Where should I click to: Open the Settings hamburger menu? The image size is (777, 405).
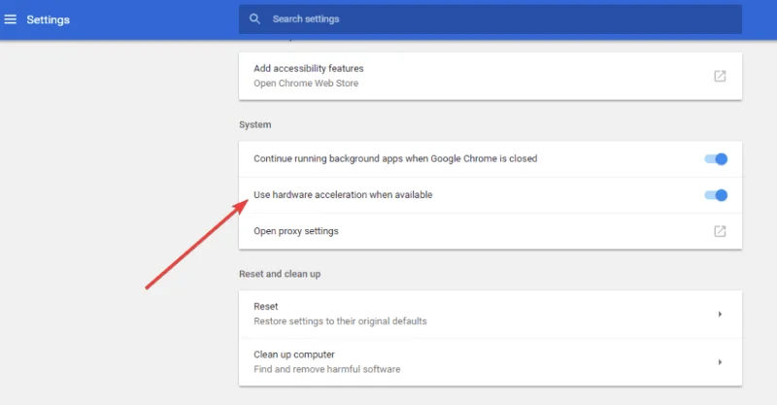(x=11, y=19)
